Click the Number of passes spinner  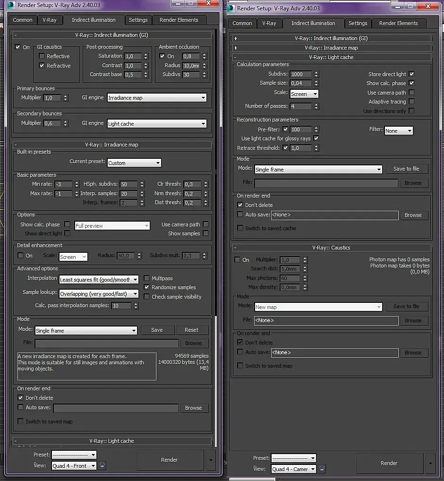click(x=316, y=106)
